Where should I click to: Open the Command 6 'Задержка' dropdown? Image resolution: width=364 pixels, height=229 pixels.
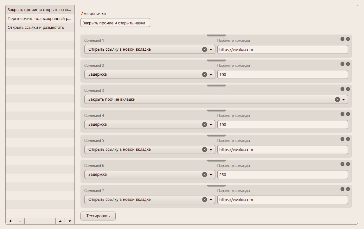pyautogui.click(x=211, y=175)
